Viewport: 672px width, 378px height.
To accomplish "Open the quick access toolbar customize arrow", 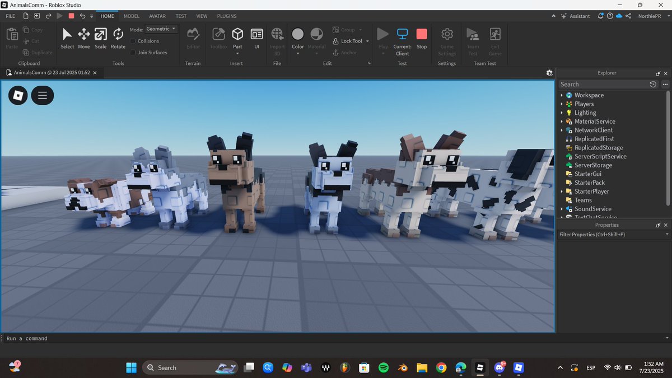I will [x=92, y=16].
